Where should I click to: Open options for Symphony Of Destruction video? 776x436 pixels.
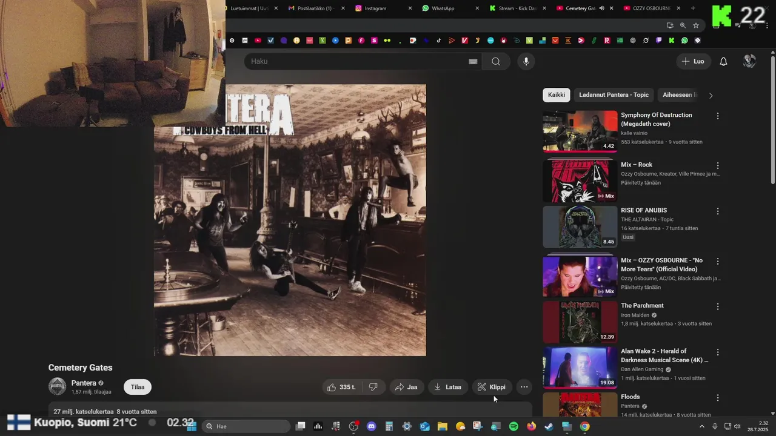click(718, 116)
